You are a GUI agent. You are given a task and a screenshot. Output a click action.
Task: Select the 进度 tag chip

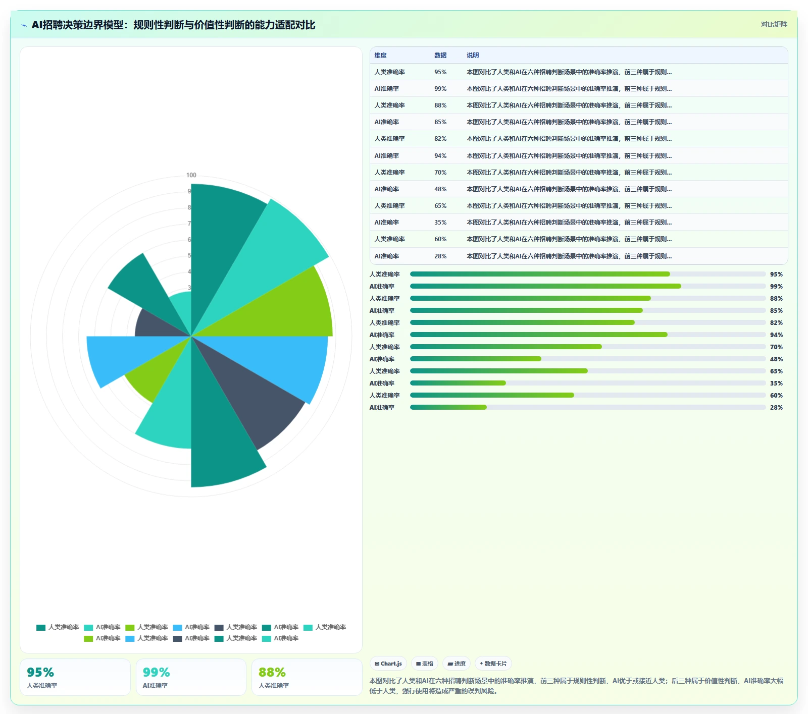[x=457, y=664]
